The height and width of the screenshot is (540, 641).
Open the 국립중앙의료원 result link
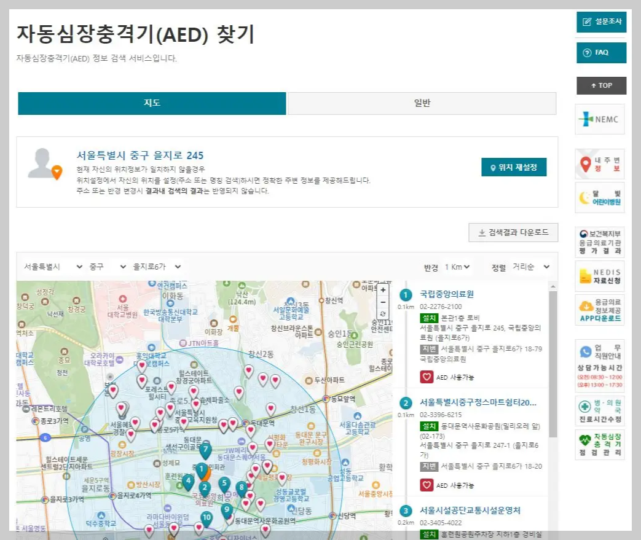point(447,294)
